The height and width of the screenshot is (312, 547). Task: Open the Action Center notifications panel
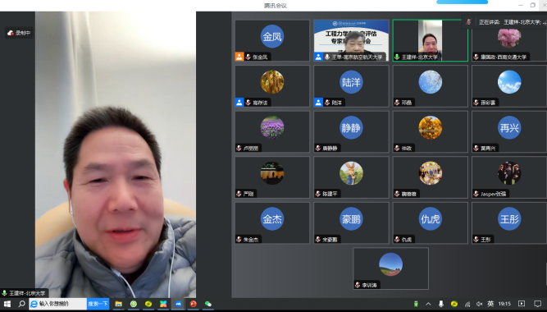pyautogui.click(x=538, y=304)
